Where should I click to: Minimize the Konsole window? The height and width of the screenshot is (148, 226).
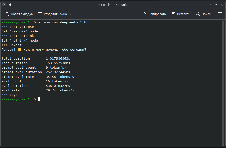click(x=210, y=5)
